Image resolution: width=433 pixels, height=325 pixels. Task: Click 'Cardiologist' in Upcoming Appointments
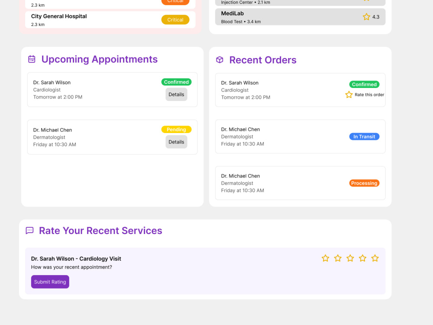(47, 90)
